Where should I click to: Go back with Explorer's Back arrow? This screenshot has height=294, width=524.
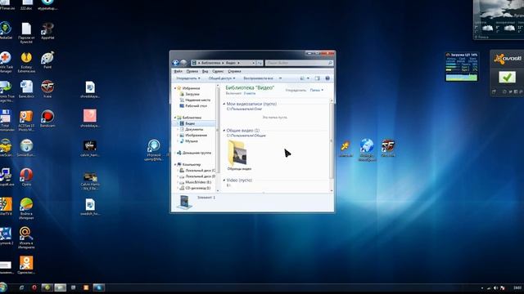pyautogui.click(x=176, y=63)
